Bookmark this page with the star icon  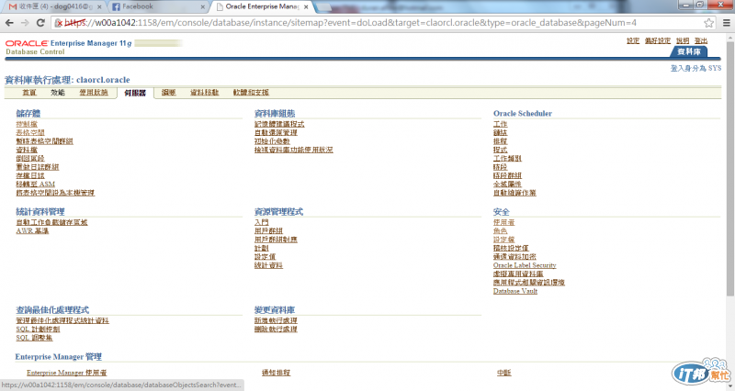pos(708,22)
